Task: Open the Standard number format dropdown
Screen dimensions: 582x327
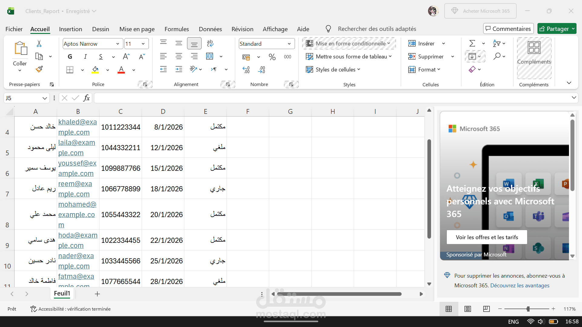Action: (289, 44)
